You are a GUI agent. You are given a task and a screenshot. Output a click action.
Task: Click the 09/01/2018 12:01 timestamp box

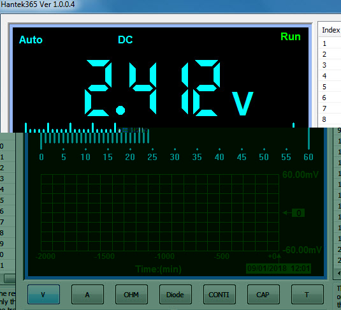click(x=279, y=269)
